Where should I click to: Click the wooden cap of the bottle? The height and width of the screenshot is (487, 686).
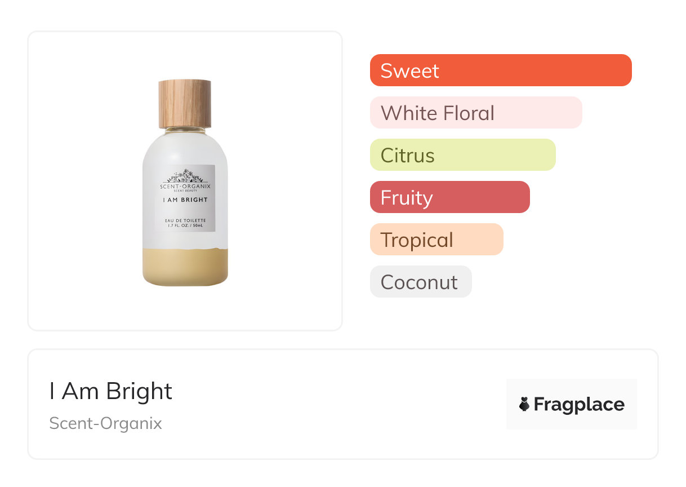(185, 103)
